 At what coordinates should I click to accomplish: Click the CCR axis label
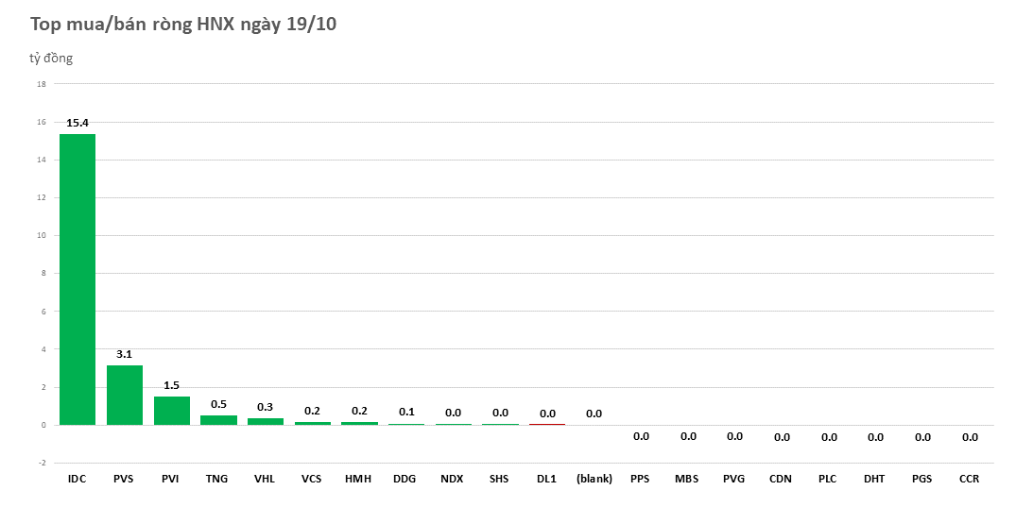(969, 479)
